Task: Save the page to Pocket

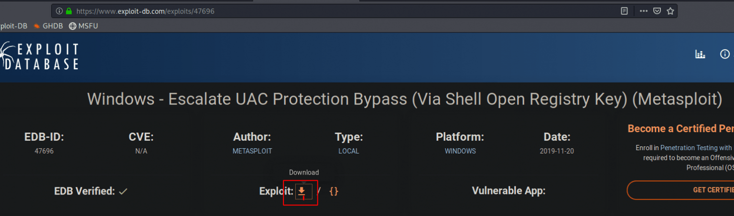Action: coord(657,11)
